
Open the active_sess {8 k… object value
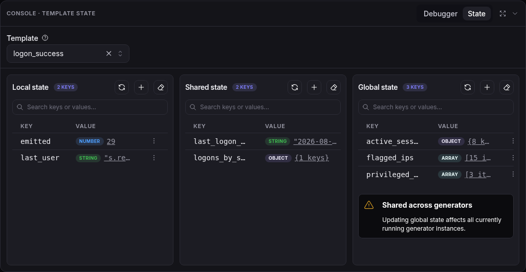point(478,141)
